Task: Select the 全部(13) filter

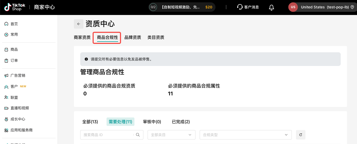Action: tap(90, 122)
